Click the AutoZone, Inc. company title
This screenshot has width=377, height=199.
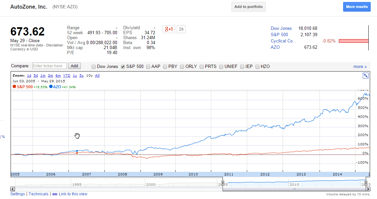click(29, 7)
